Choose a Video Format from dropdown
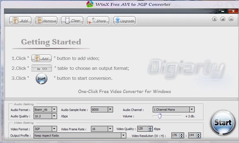Screen dimensions: 239x143 (x=54, y=129)
